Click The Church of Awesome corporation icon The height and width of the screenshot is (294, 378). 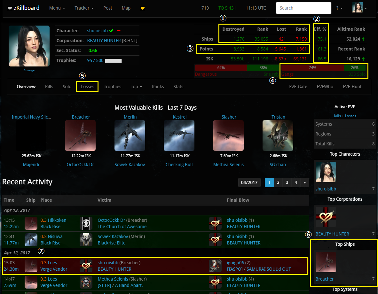pos(86,223)
